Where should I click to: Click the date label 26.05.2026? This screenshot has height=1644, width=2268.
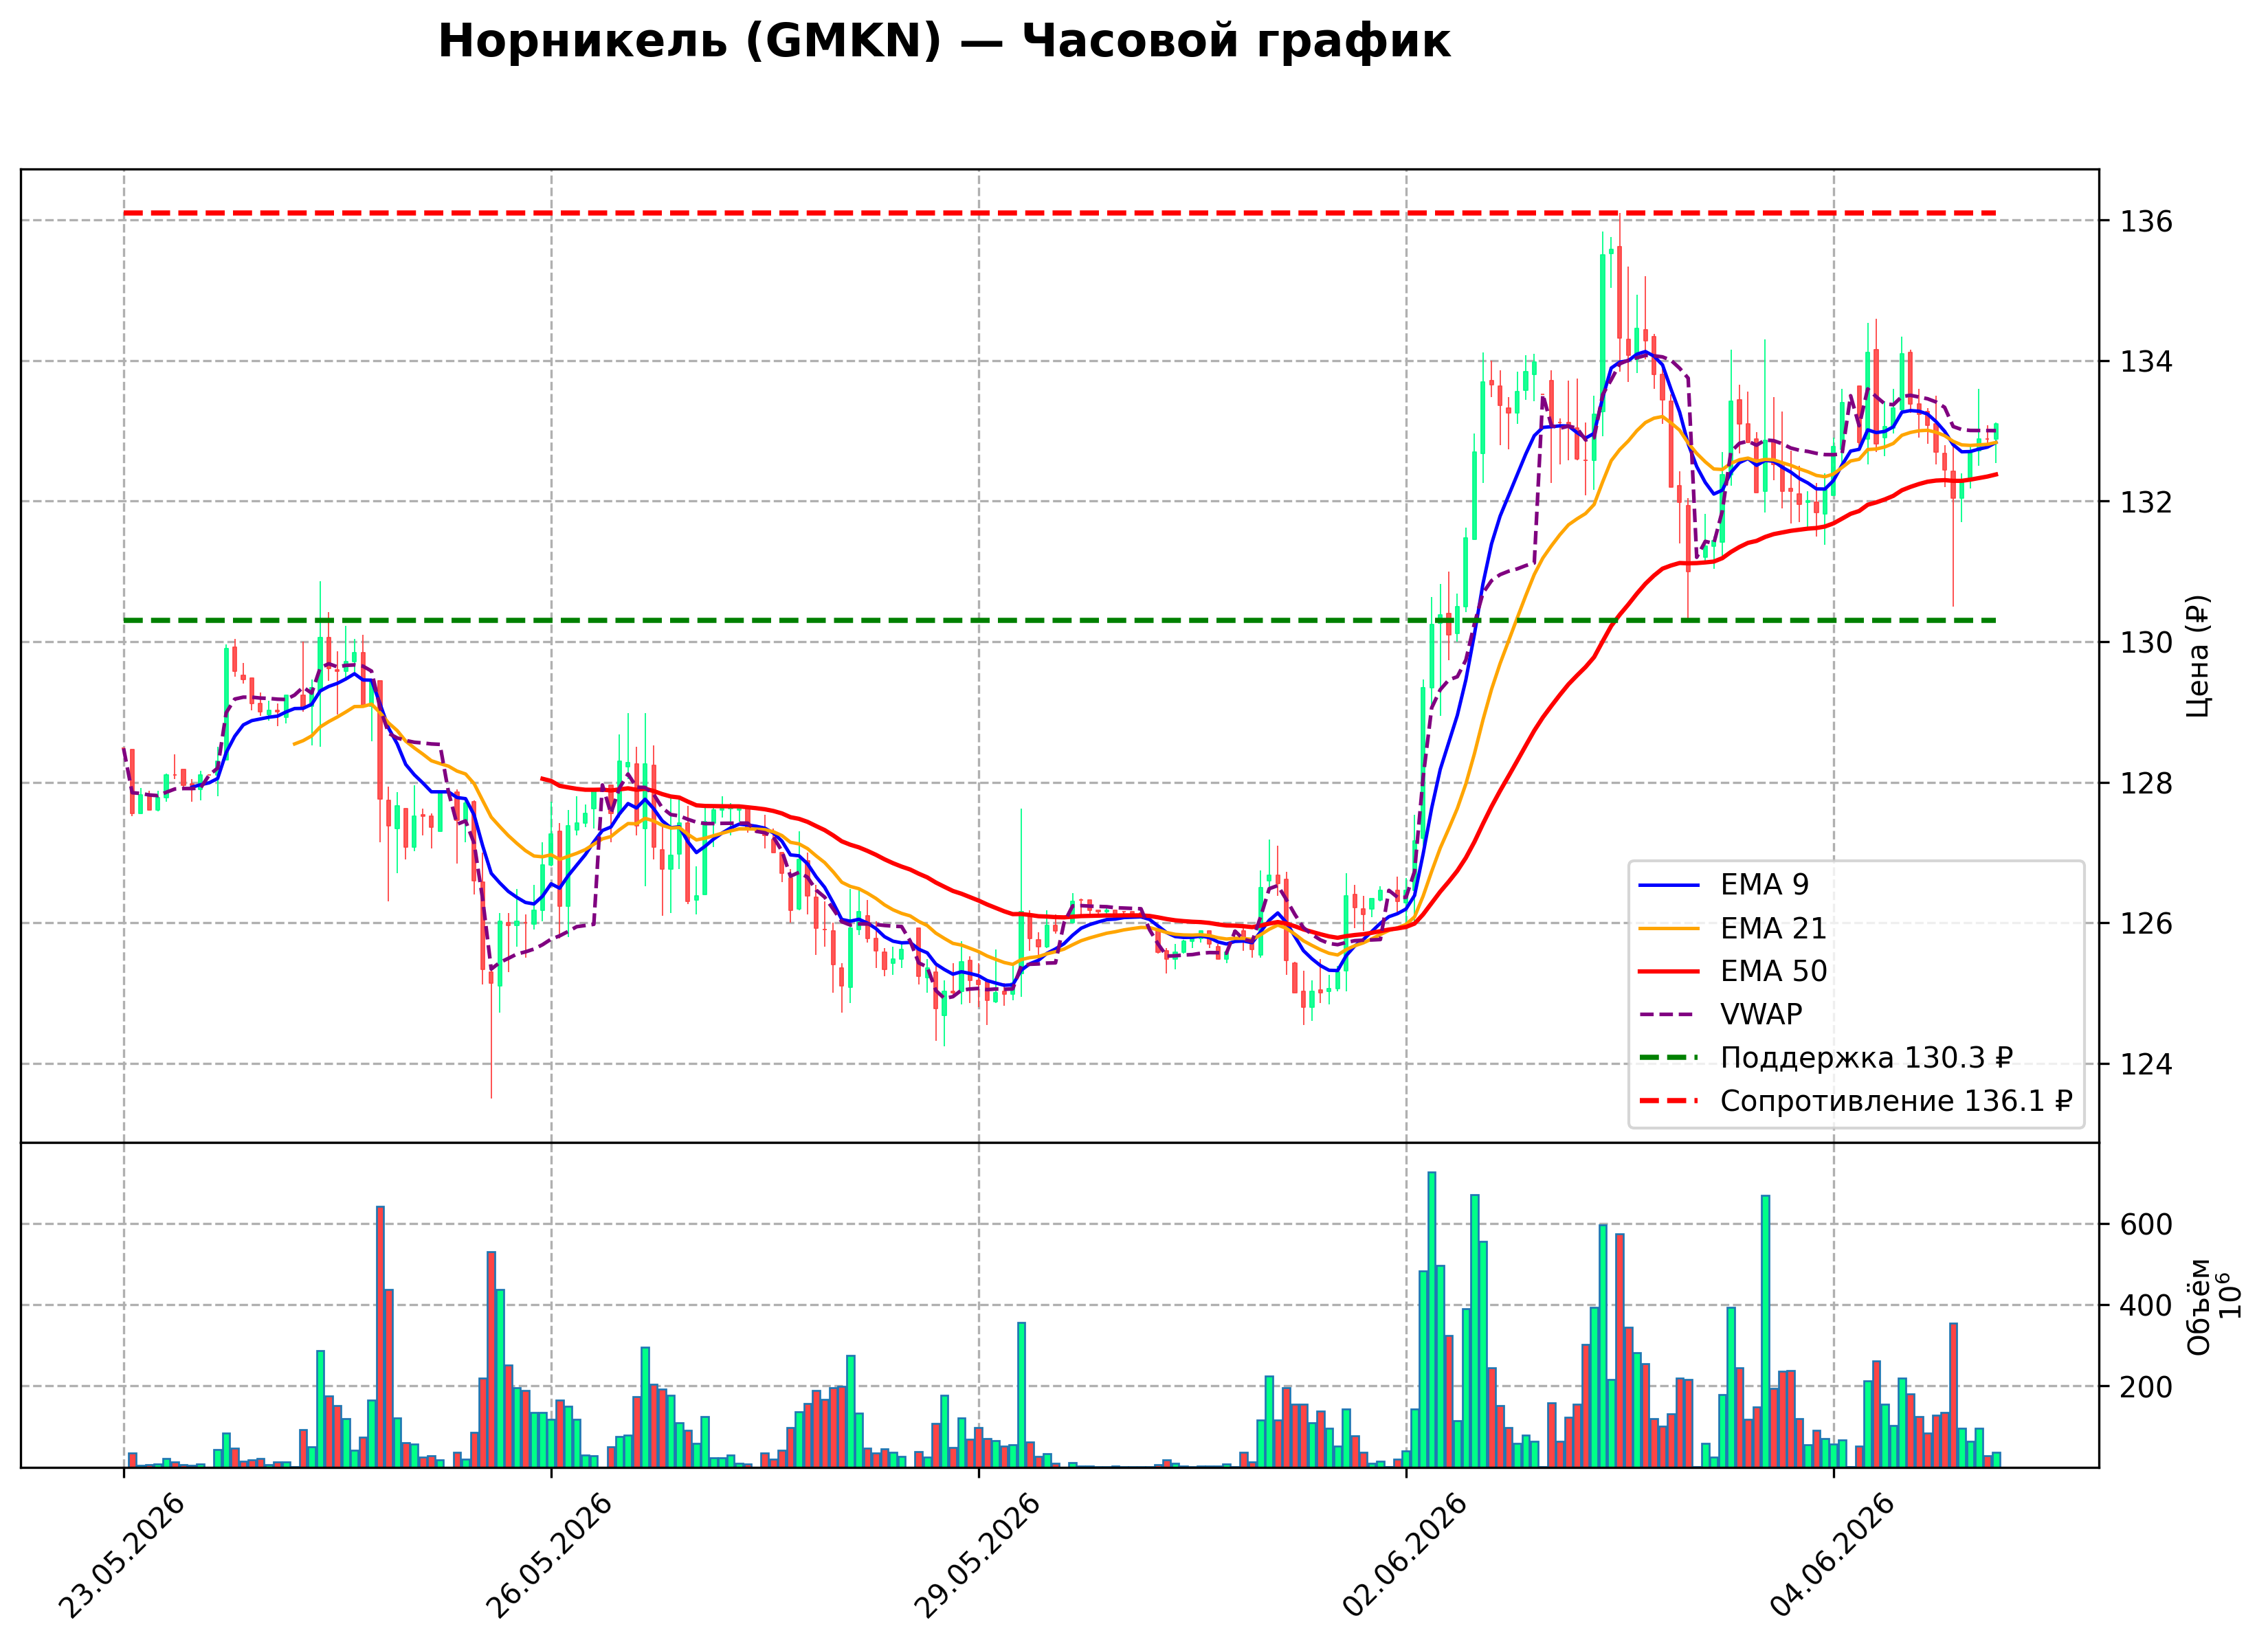(x=548, y=1556)
